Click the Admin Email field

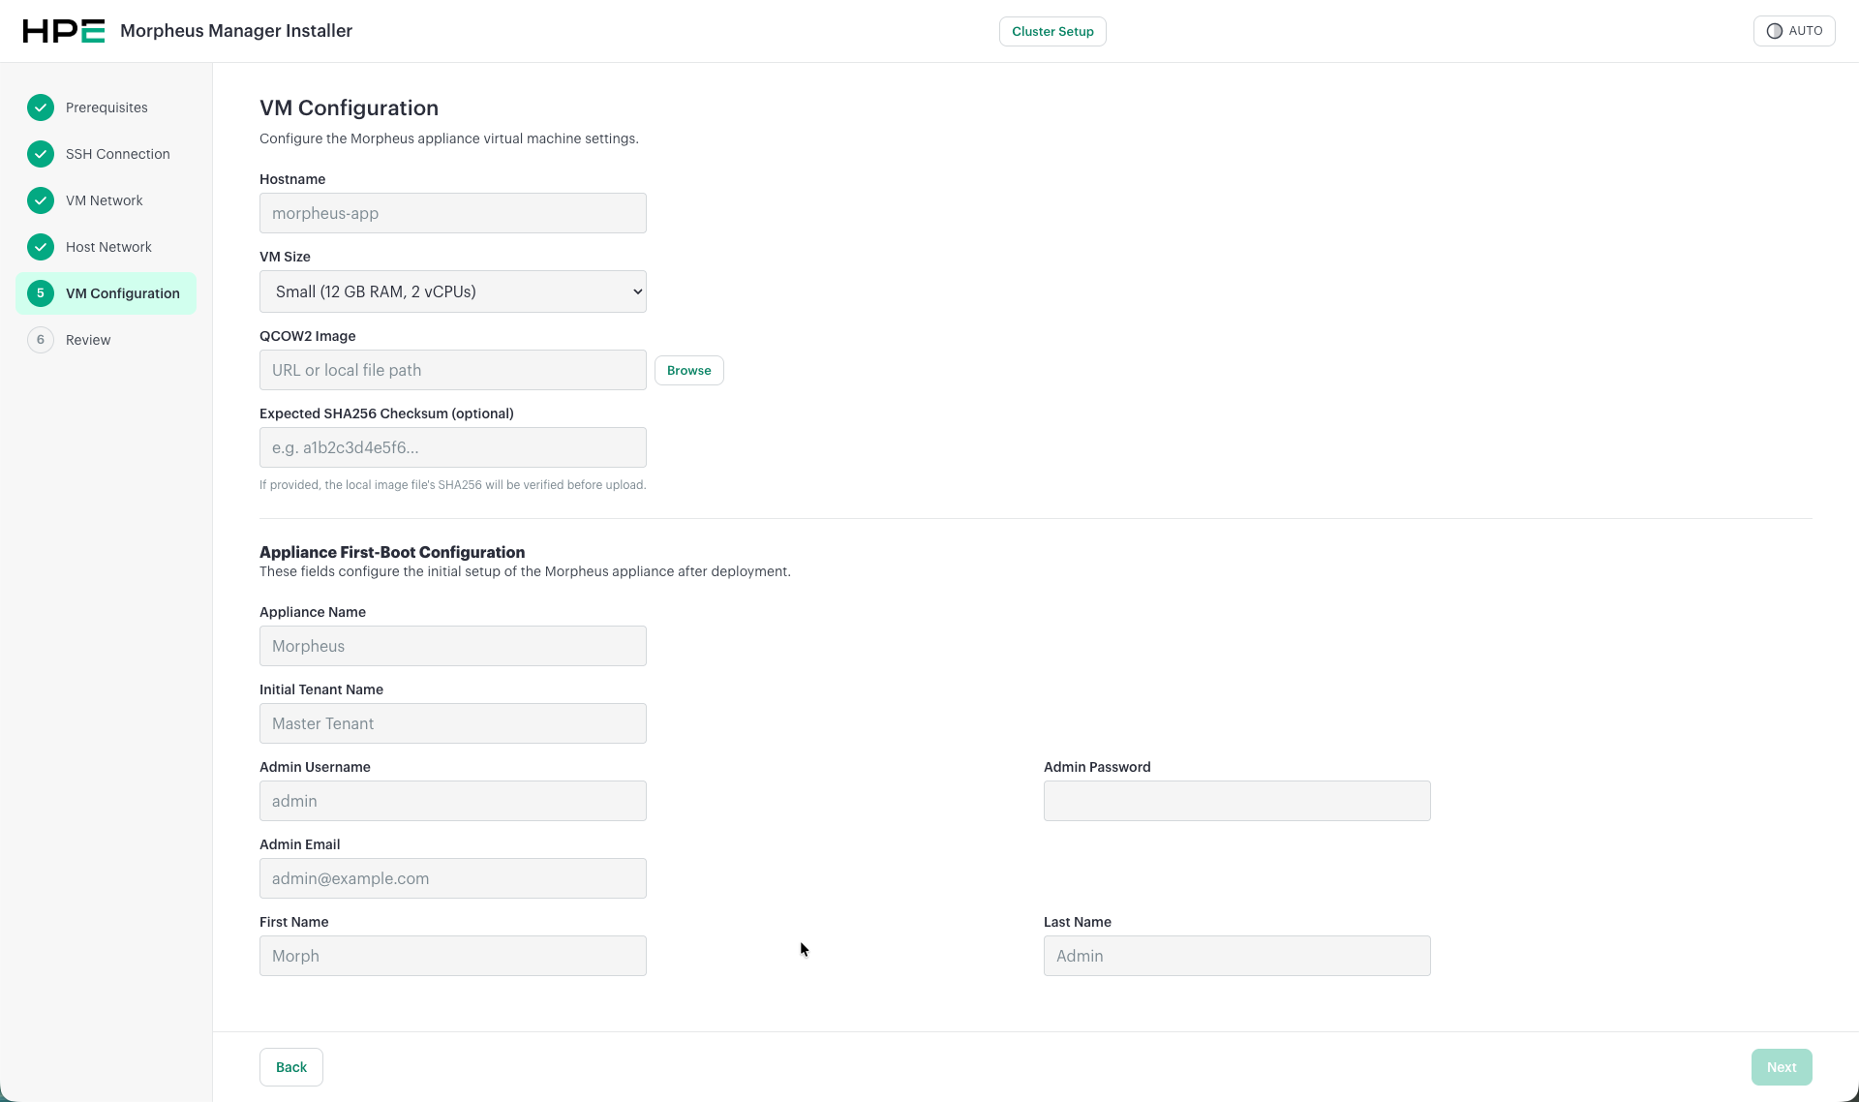tap(453, 878)
